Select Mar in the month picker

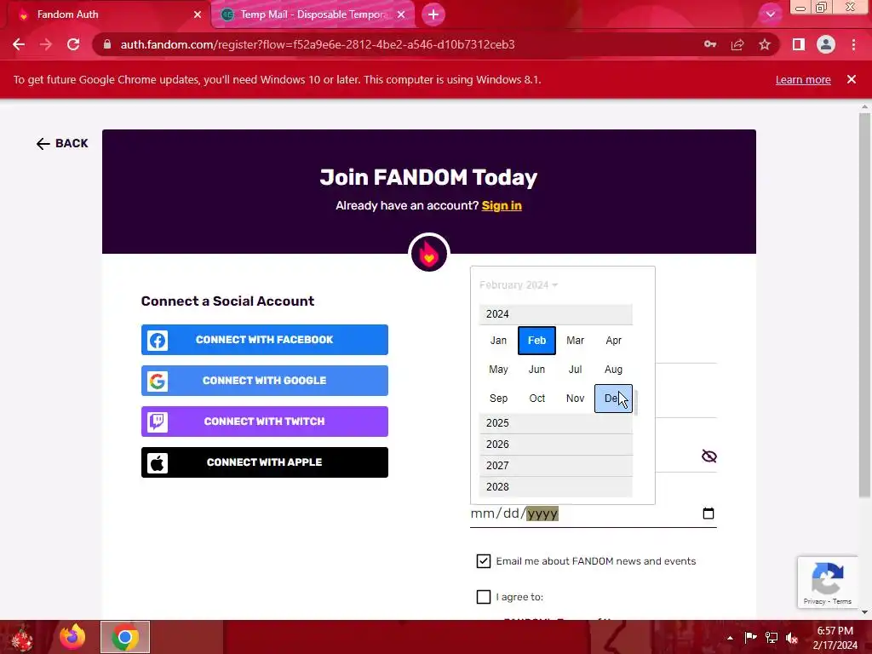[x=575, y=341]
